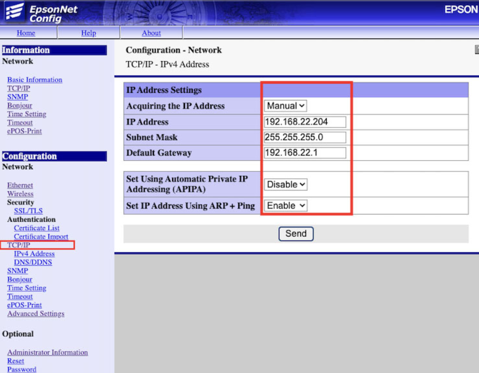Open the Basic Information link
Screen dimensions: 479x373
(x=35, y=80)
